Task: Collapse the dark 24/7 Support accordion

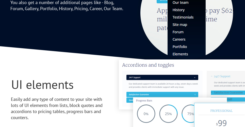Action: click(x=162, y=77)
